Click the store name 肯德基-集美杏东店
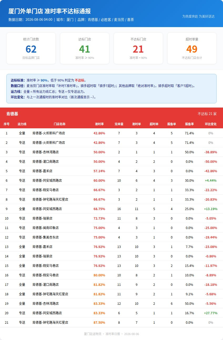223x340 pixels. pyautogui.click(x=45, y=237)
